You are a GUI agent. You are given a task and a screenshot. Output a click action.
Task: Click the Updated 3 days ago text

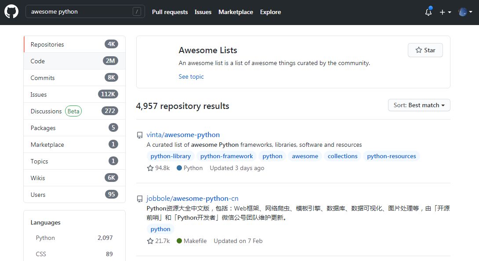click(237, 168)
